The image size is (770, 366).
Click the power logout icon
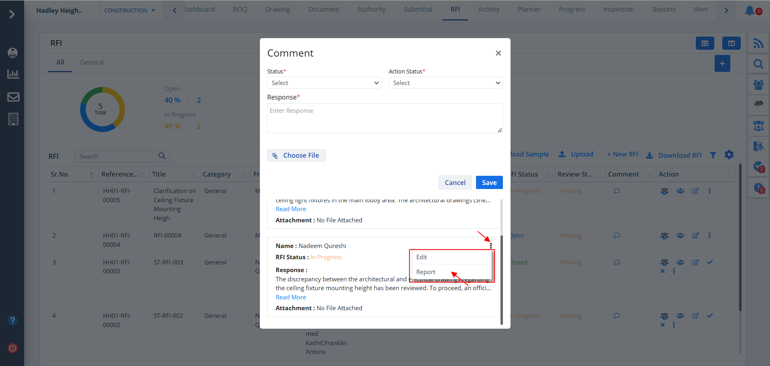[x=13, y=348]
